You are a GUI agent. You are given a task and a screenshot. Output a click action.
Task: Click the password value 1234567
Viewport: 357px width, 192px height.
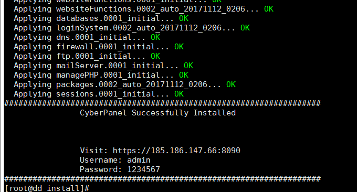(x=144, y=169)
